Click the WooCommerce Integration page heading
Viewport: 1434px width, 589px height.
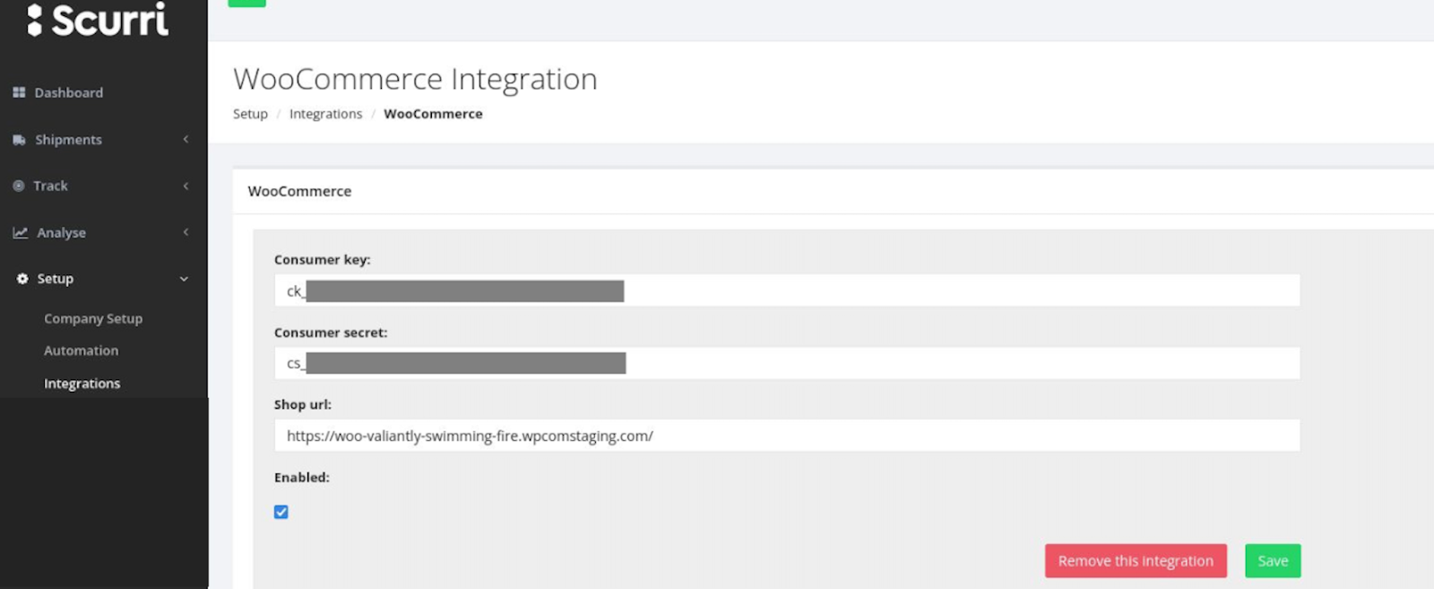pos(415,79)
